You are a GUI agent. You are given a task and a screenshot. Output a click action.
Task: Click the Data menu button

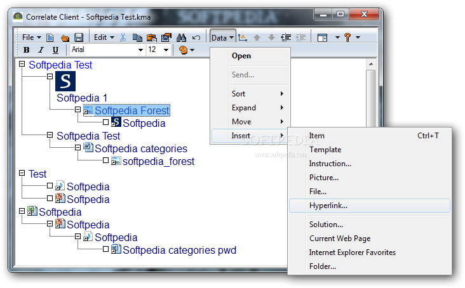tap(223, 37)
